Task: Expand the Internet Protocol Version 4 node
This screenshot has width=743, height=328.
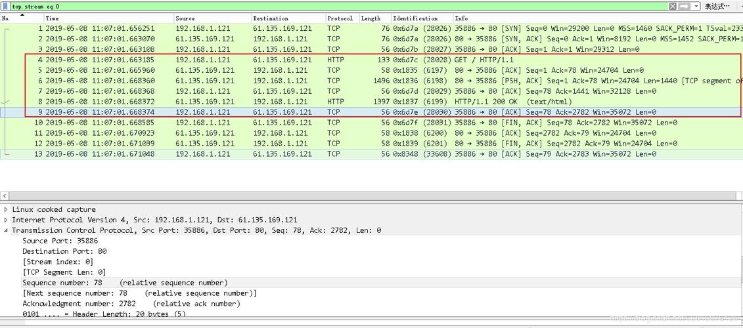Action: [5, 220]
